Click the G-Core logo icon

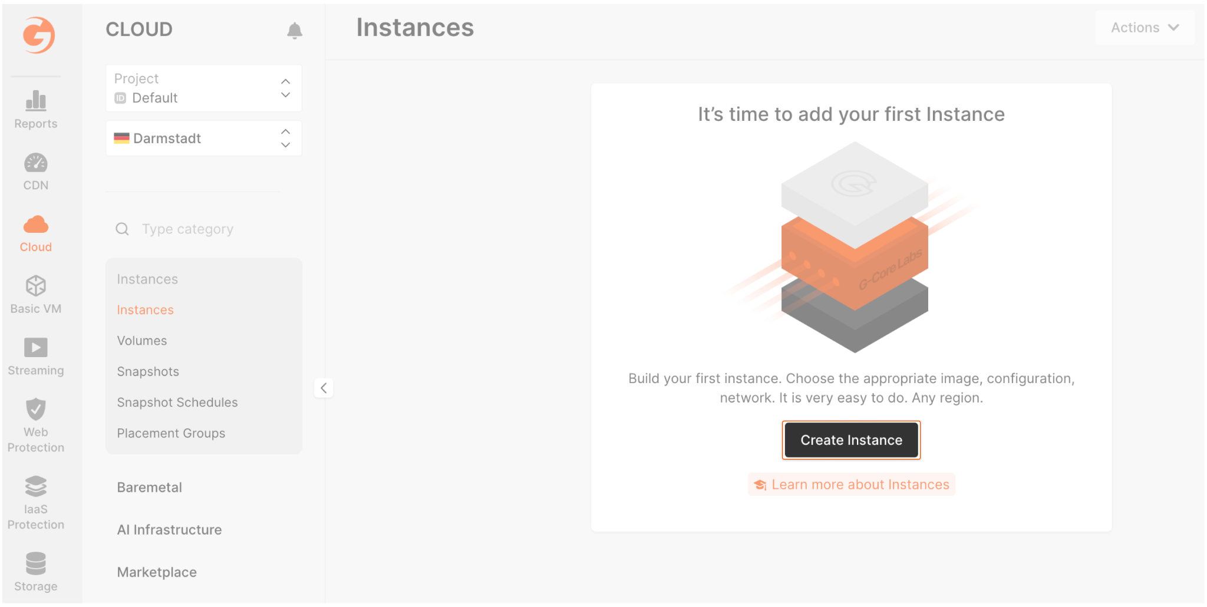[39, 35]
